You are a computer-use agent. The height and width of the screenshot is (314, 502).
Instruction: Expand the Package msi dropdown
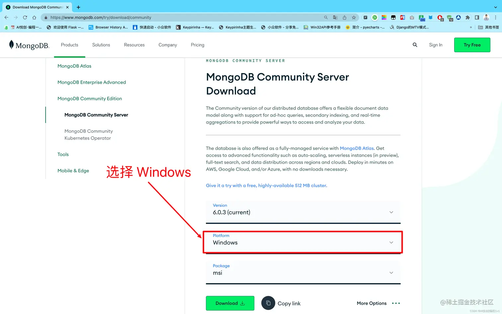[x=303, y=272]
